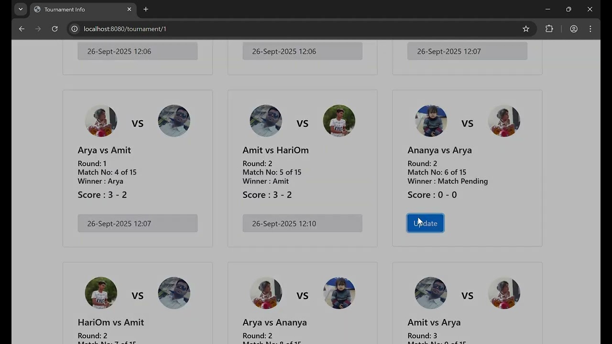Bookmark this page with the star icon
Viewport: 612px width, 344px height.
pyautogui.click(x=526, y=29)
